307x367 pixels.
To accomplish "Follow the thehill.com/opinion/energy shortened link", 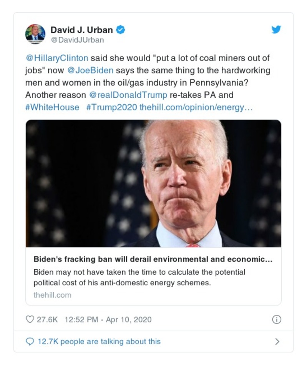I will 196,107.
